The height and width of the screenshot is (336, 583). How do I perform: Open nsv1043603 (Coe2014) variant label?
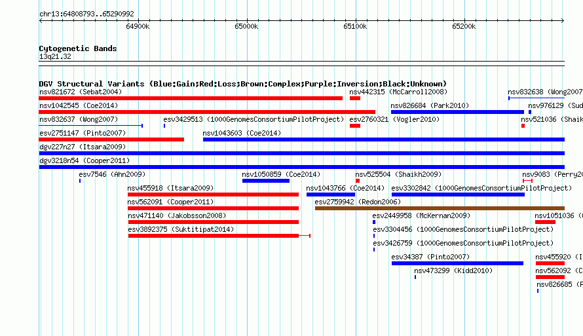click(242, 133)
